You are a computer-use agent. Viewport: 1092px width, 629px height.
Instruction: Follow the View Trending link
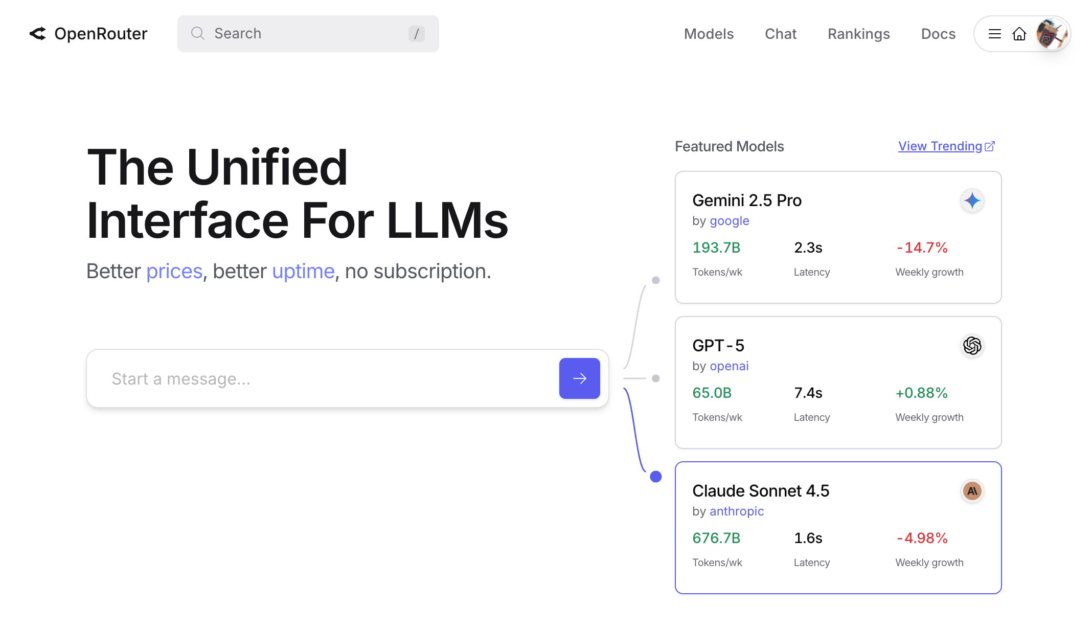(x=940, y=146)
